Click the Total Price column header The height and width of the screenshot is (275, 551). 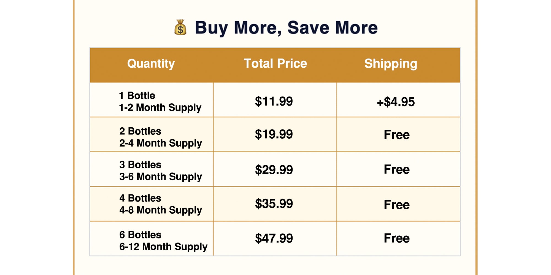pyautogui.click(x=275, y=64)
